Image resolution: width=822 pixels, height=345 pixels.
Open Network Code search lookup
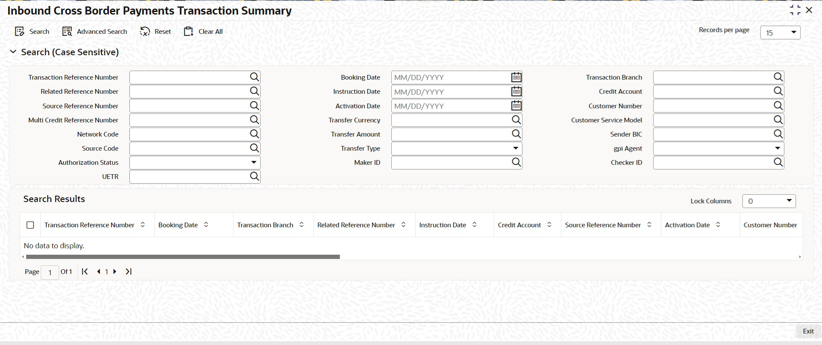tap(254, 134)
